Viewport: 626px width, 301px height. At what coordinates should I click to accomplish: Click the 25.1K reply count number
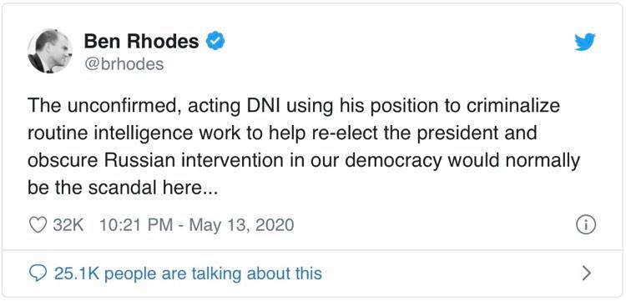77,273
